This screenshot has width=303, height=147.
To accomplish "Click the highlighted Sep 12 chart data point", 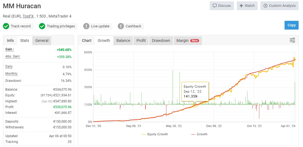I will click(x=195, y=105).
